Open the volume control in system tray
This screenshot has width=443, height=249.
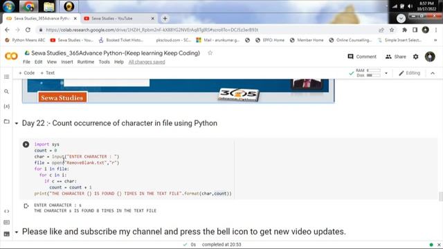[x=410, y=6]
